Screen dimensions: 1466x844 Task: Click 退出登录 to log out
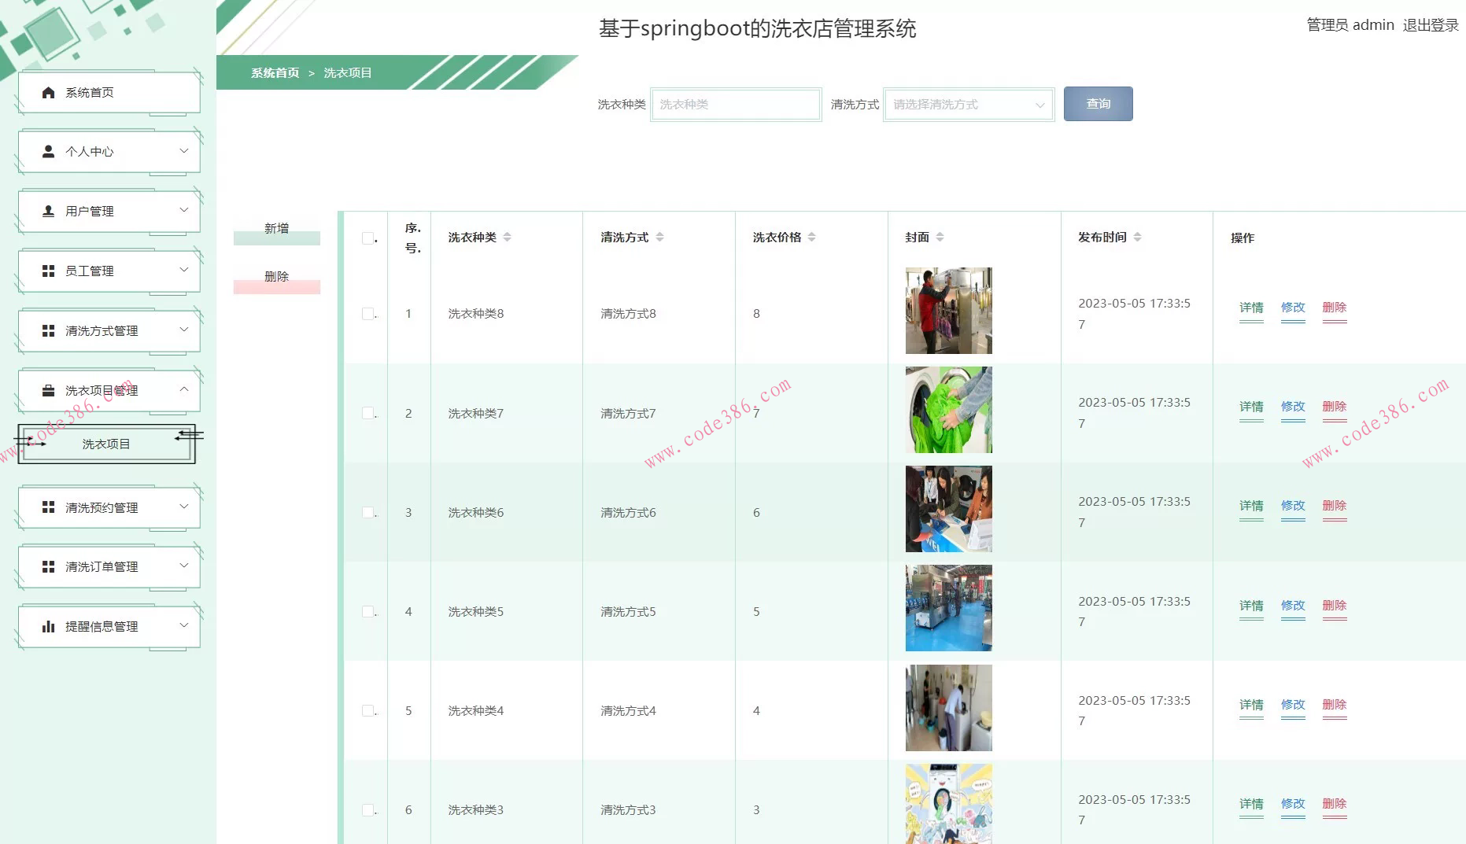[x=1430, y=24]
